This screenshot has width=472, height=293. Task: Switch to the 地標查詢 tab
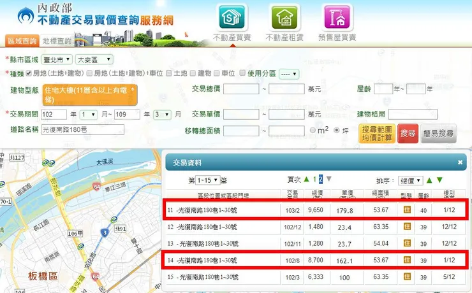(x=57, y=41)
